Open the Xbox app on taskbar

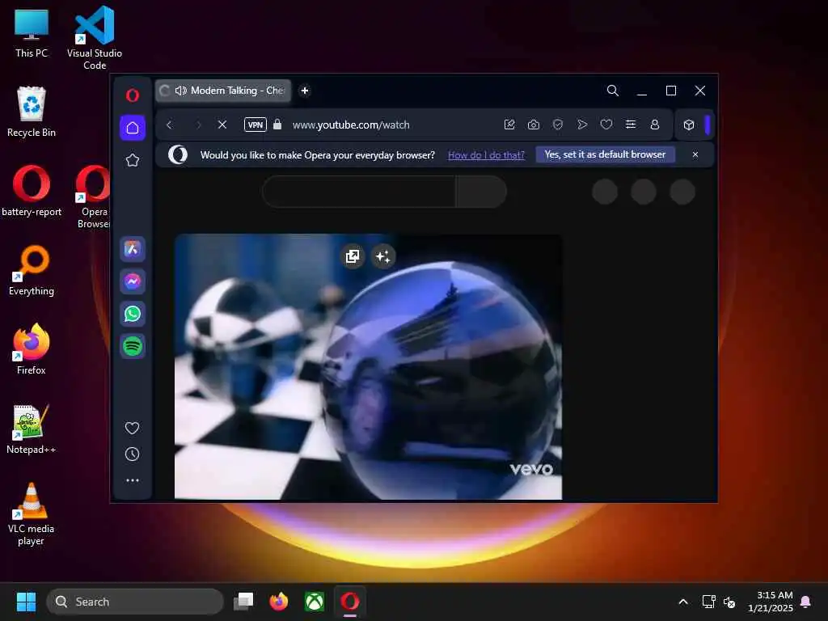coord(315,602)
